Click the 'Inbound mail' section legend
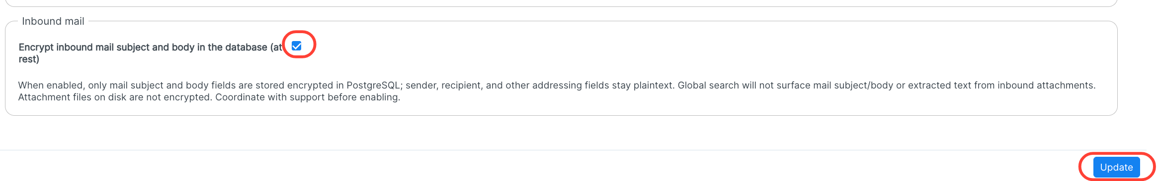Image resolution: width=1158 pixels, height=181 pixels. 53,21
